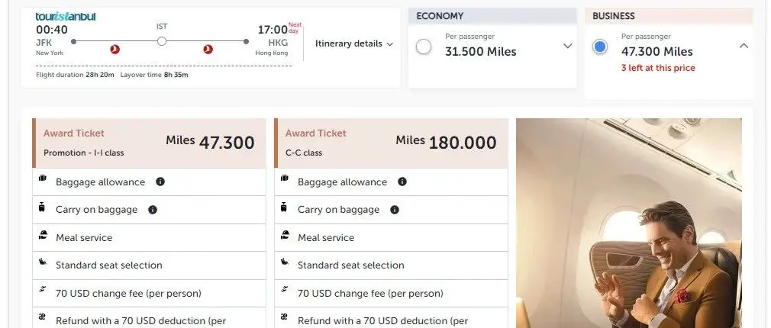This screenshot has height=328, width=771.
Task: Select the Business 47.300 Miles radio button
Action: (x=600, y=47)
